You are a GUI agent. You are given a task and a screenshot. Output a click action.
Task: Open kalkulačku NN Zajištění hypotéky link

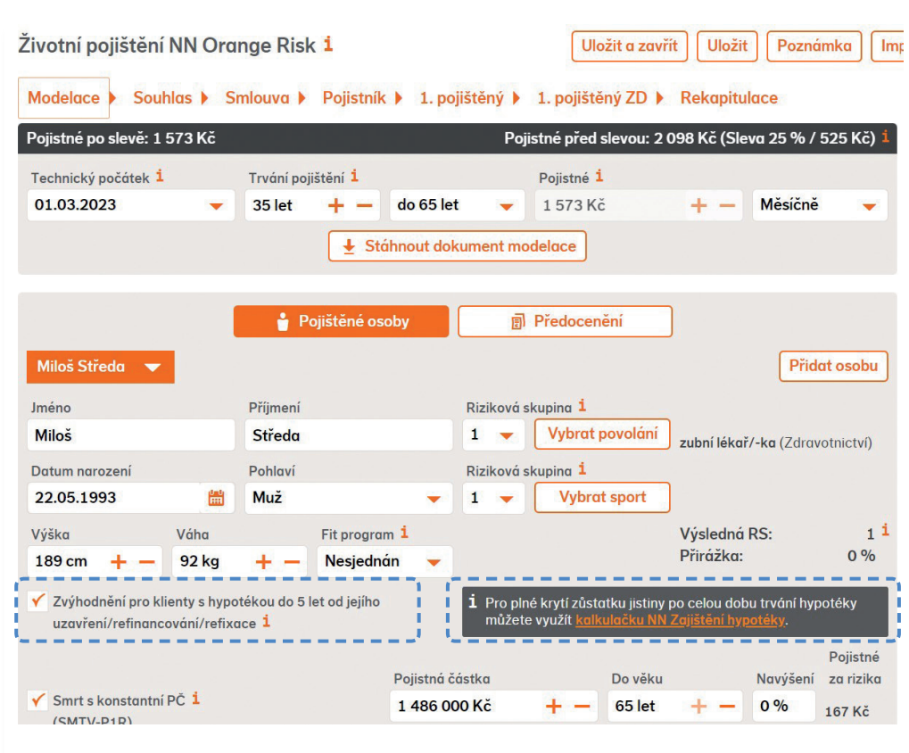tap(681, 620)
